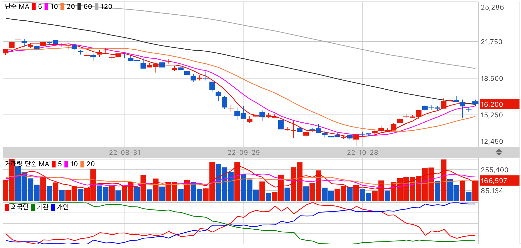The height and width of the screenshot is (248, 521).
Task: Click the 18,500 price axis label
Action: tap(492, 79)
